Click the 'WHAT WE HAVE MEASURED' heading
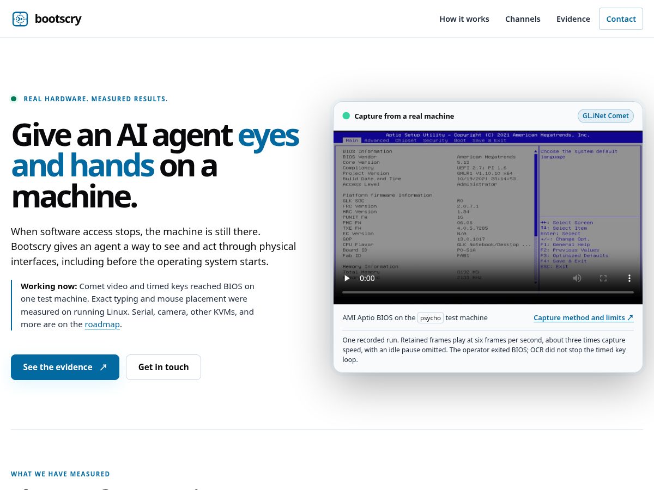The width and height of the screenshot is (654, 490). pyautogui.click(x=60, y=474)
